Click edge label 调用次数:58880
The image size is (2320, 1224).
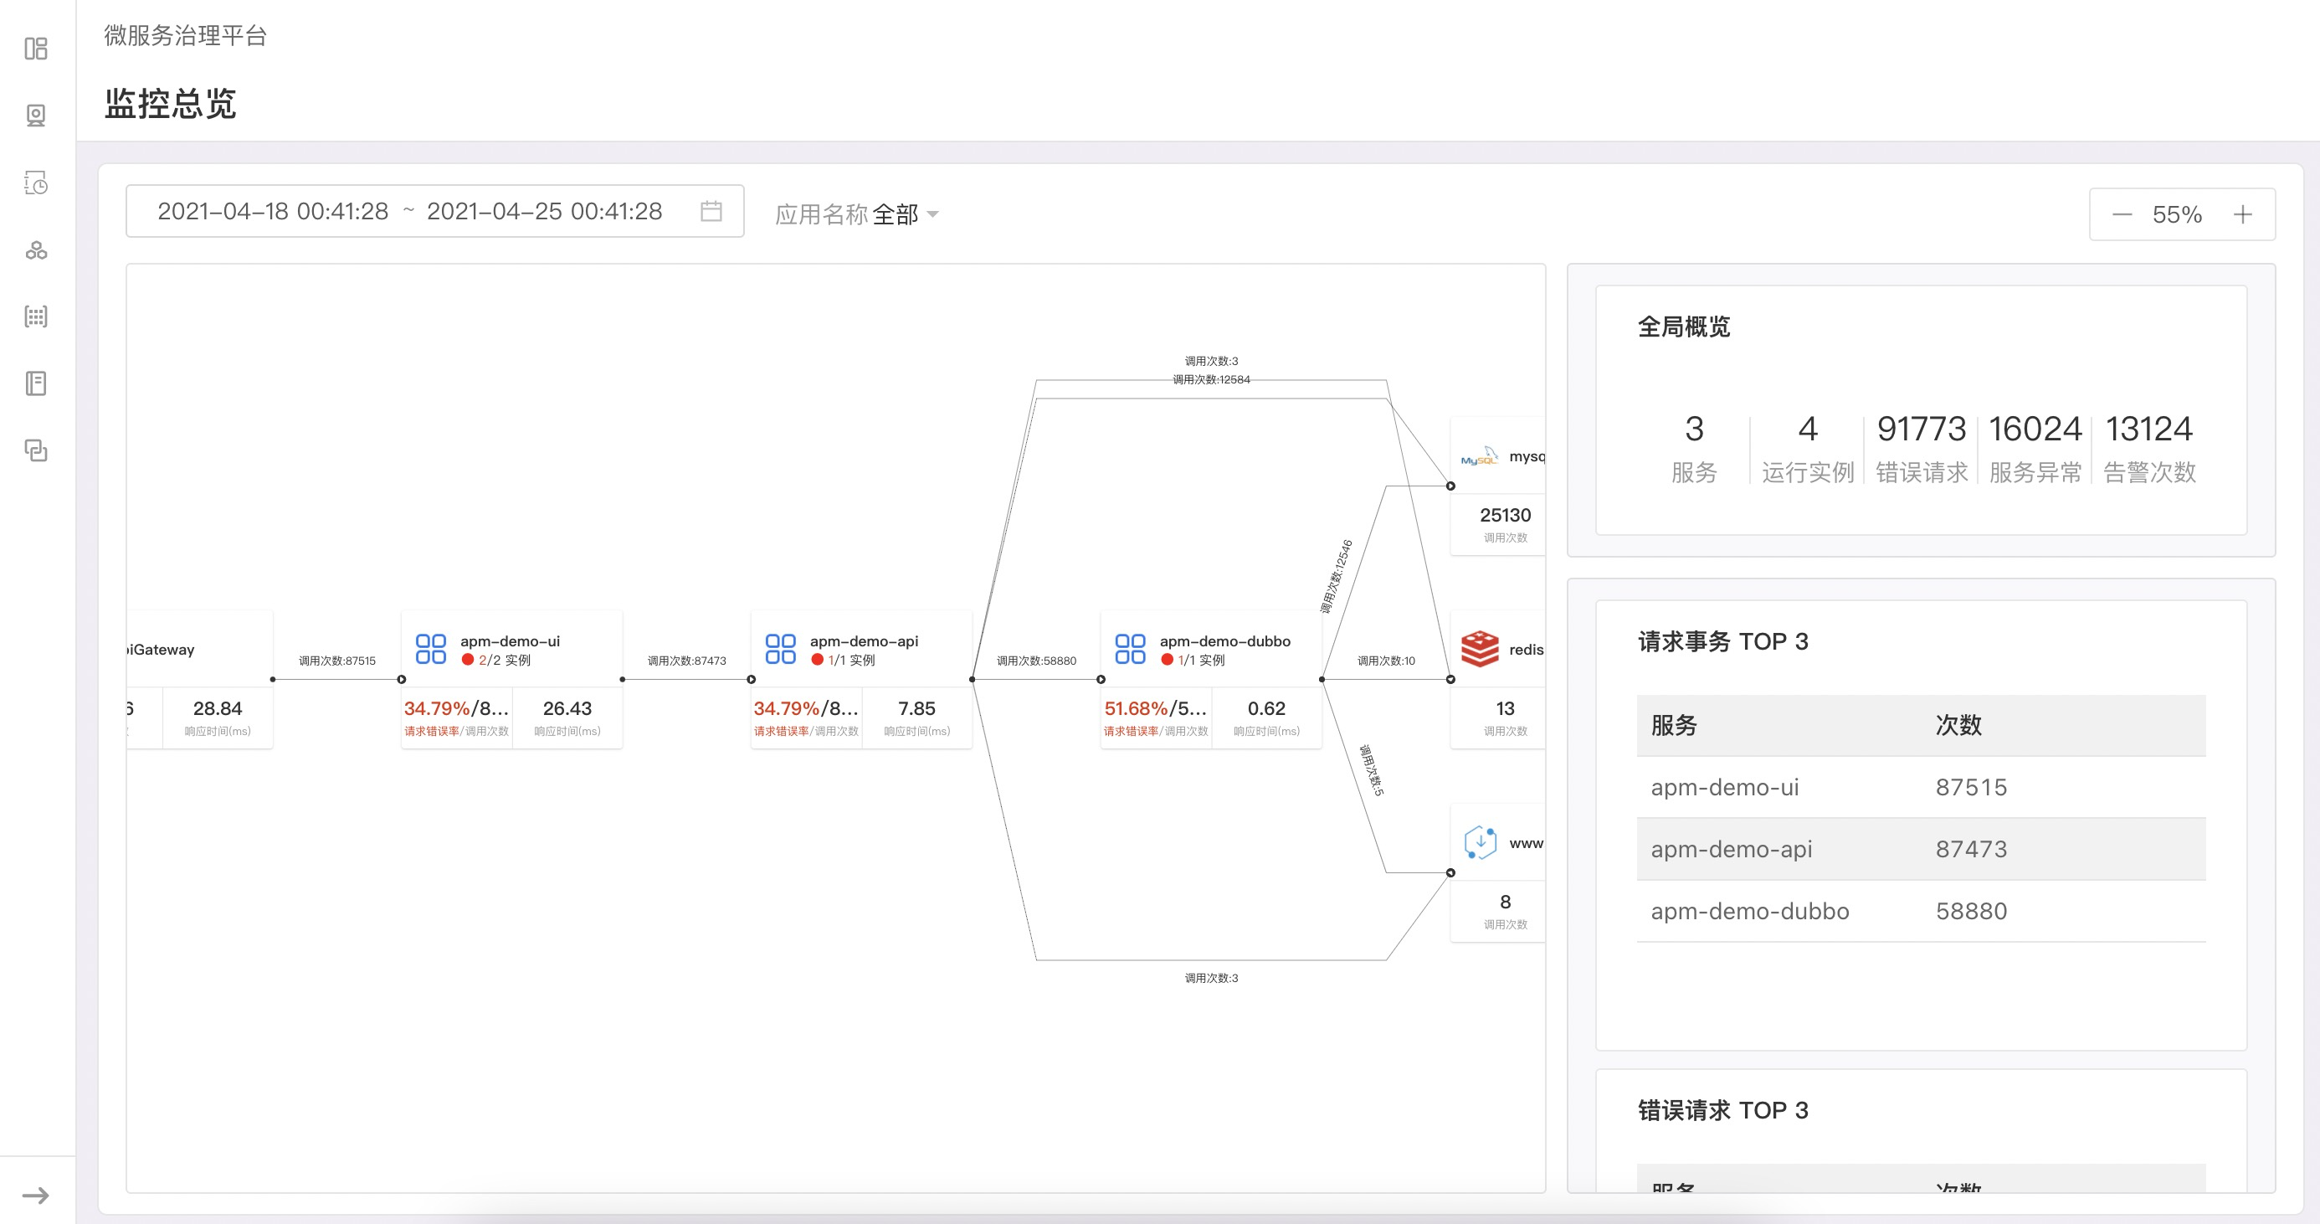(1036, 661)
